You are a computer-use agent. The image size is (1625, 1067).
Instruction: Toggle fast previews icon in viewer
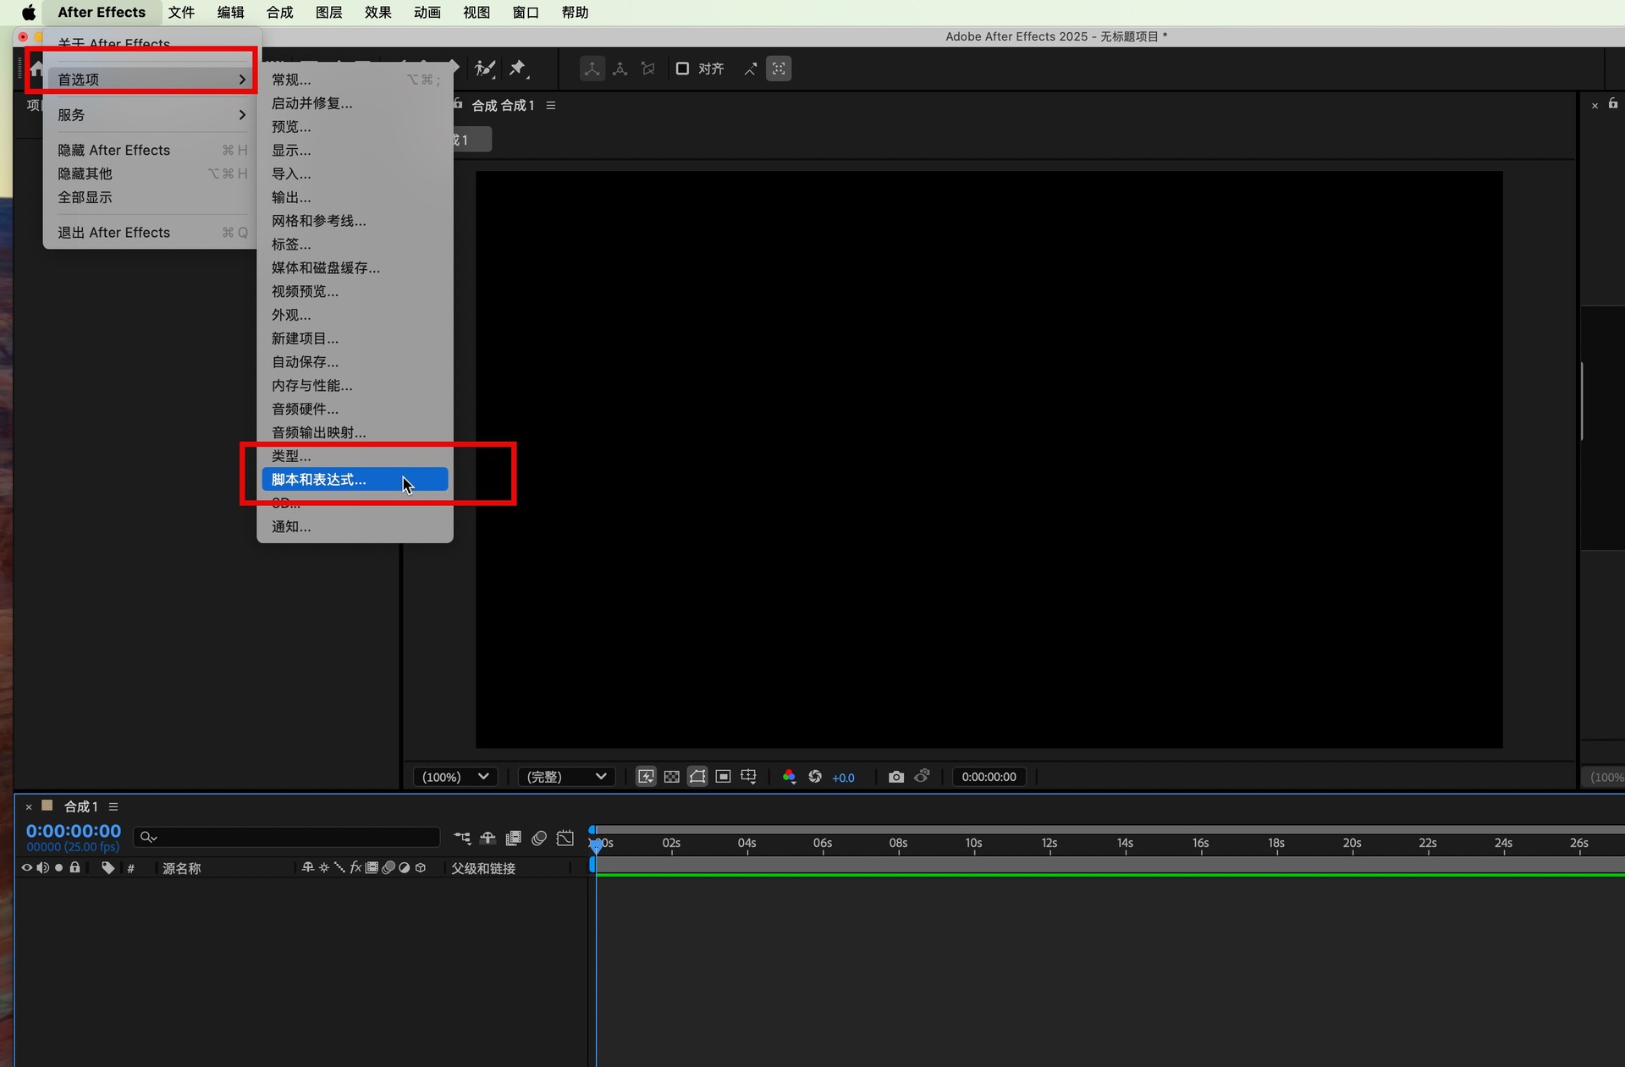click(x=646, y=777)
